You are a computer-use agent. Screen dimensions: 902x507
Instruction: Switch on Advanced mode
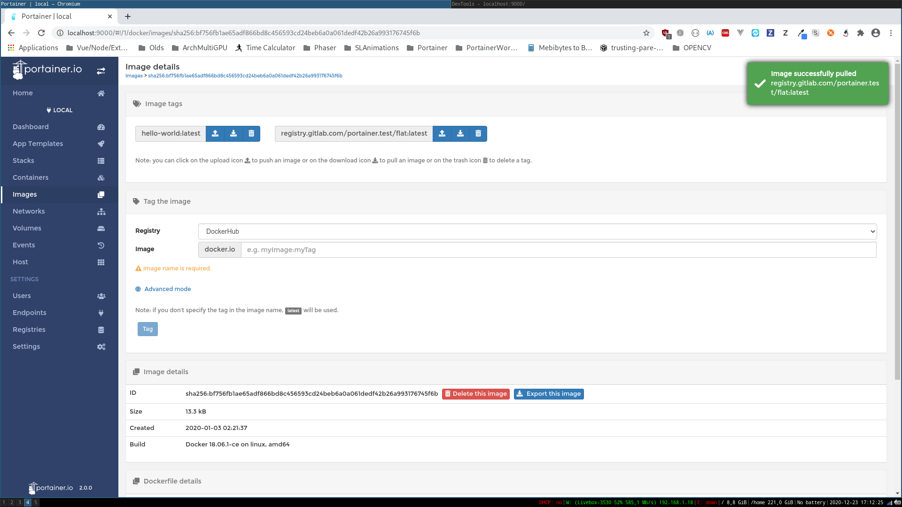click(x=167, y=289)
